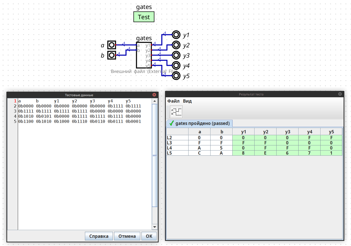Click the y3 column header in results
Viewport: 351px width, 246px height.
(288, 132)
